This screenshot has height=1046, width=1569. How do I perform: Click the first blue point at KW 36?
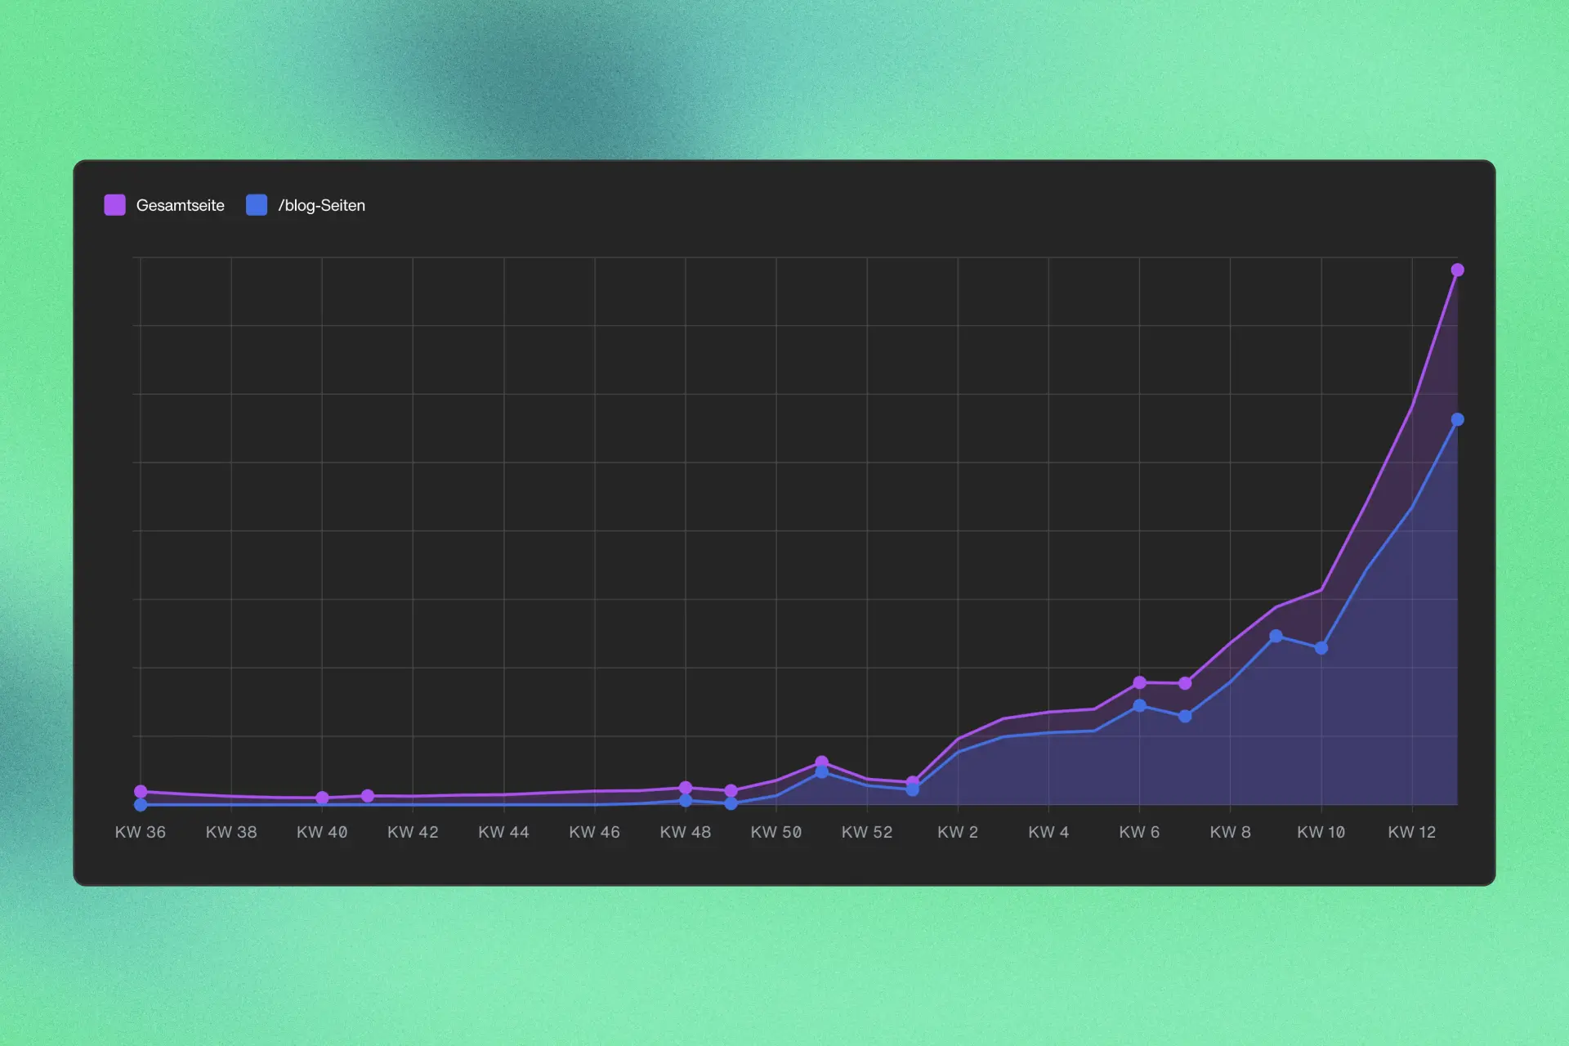click(141, 805)
